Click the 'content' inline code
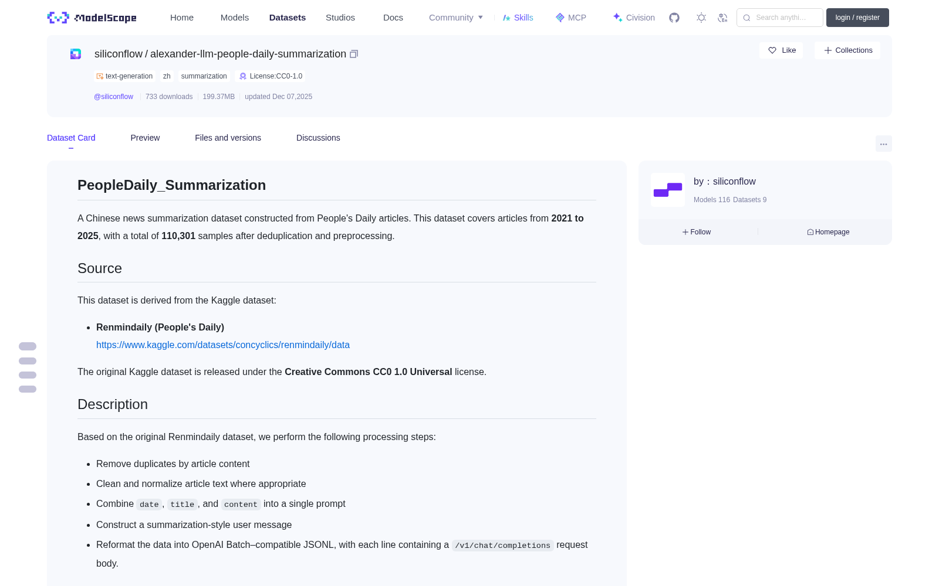 (241, 505)
